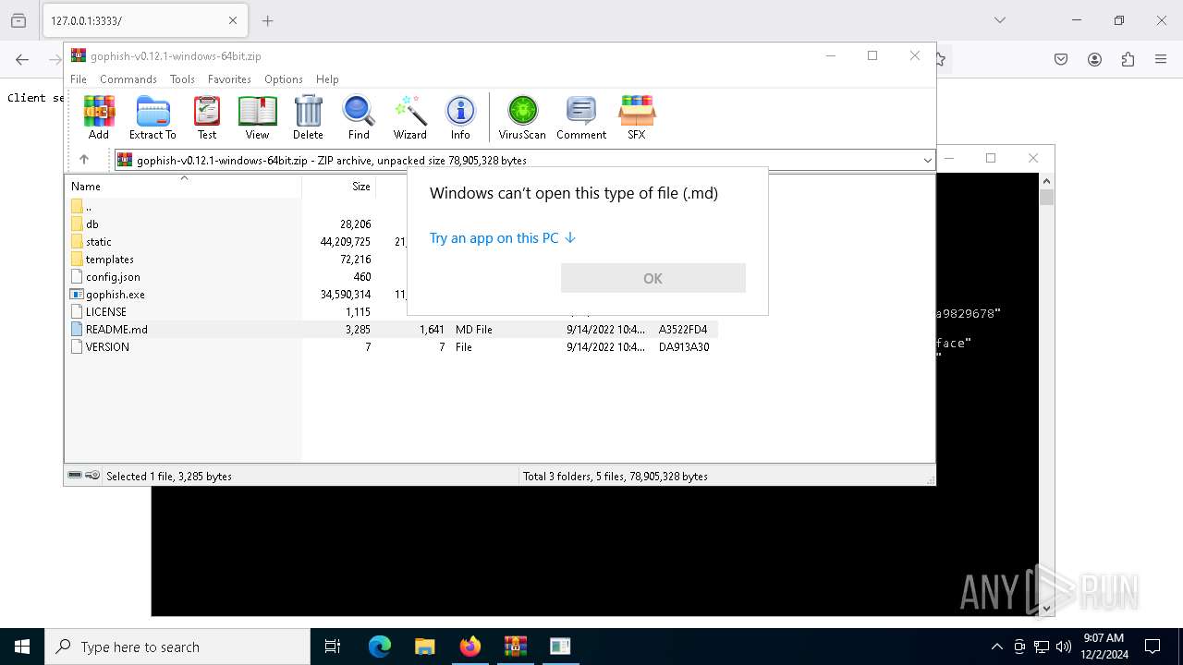Click the Windows Start button
This screenshot has height=665, width=1183.
pos(22,647)
